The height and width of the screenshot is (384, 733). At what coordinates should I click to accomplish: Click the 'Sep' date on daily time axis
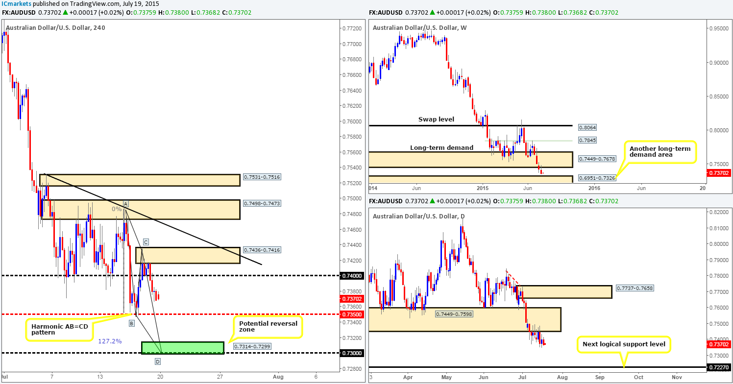(x=600, y=377)
